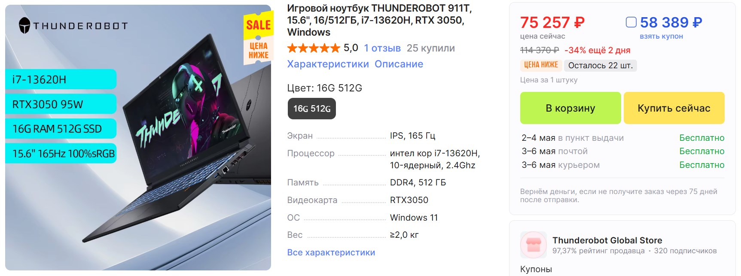This screenshot has height=276, width=741.
Task: Open the laptop product image
Action: click(x=138, y=137)
